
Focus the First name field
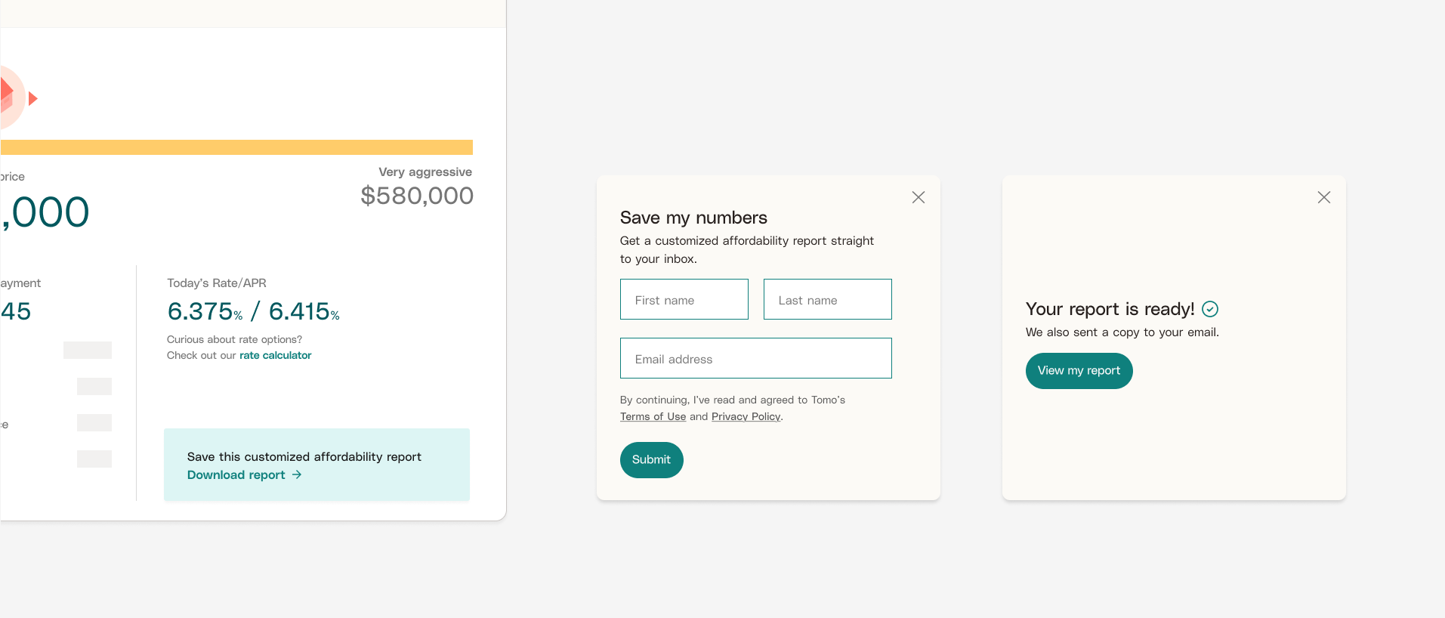point(684,299)
